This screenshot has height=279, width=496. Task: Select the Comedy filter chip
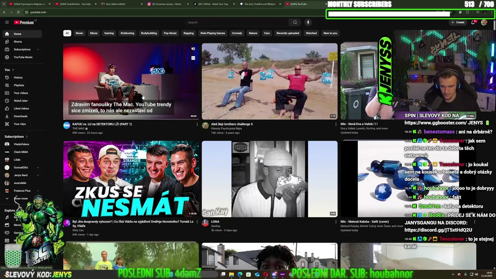[237, 33]
